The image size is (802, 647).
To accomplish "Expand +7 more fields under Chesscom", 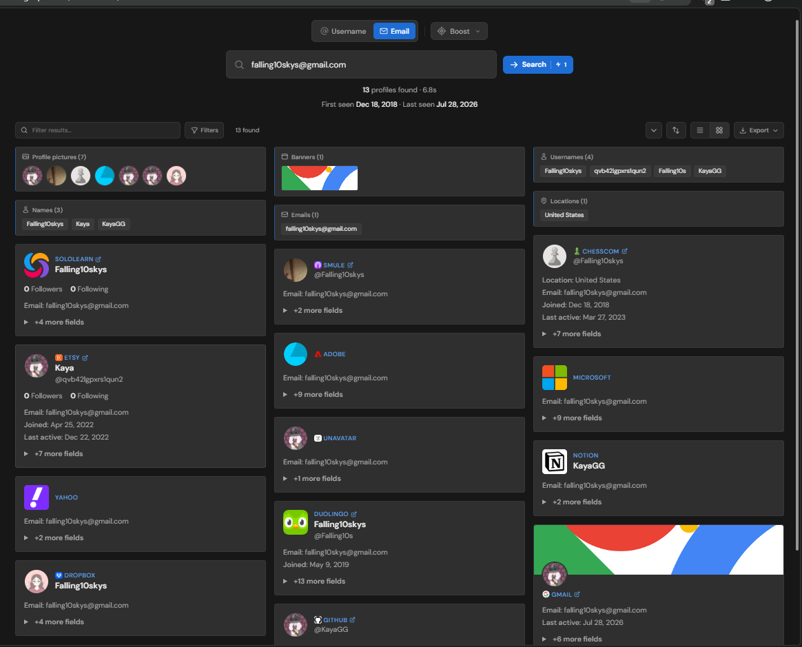I will [x=577, y=334].
